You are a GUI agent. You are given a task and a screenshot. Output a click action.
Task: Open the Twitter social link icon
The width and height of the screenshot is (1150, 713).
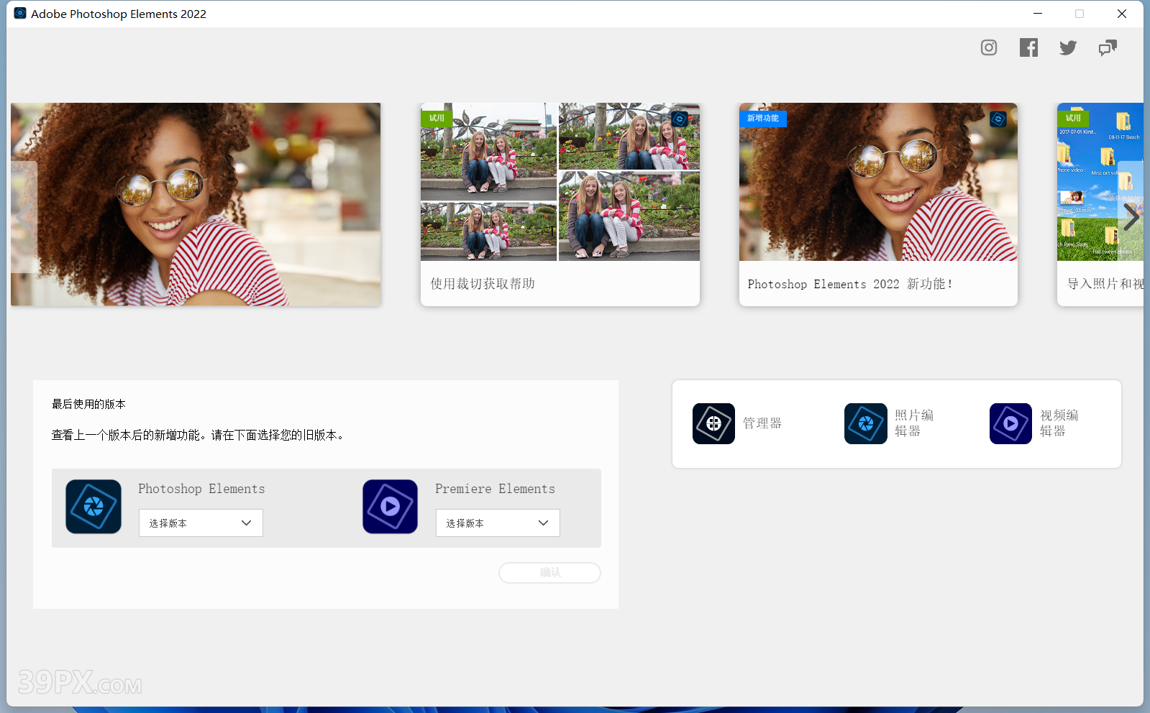click(1068, 47)
